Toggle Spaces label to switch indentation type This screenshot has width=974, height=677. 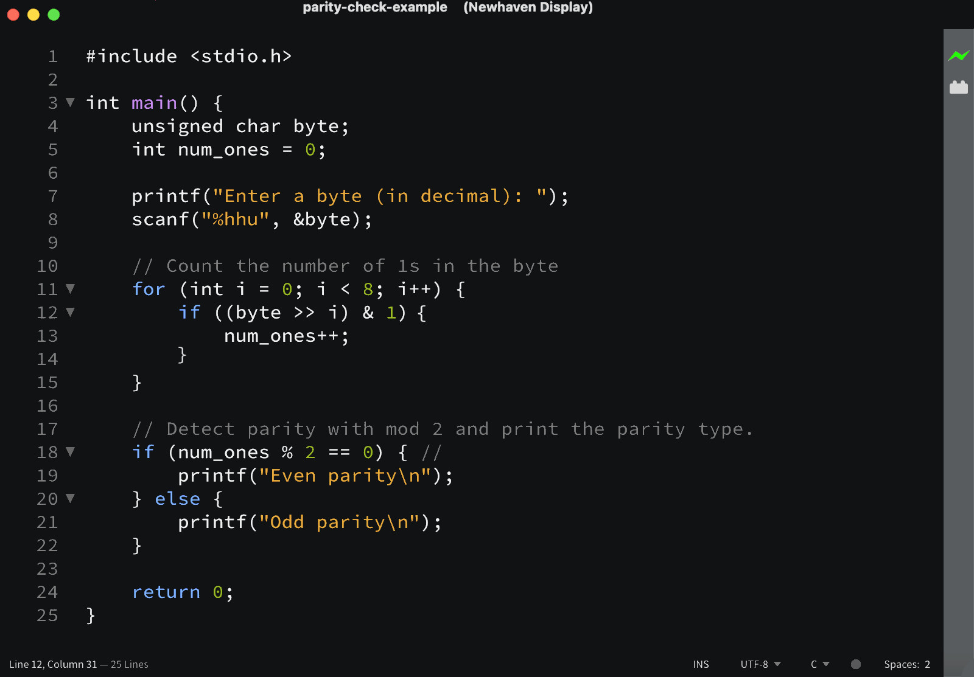[901, 664]
